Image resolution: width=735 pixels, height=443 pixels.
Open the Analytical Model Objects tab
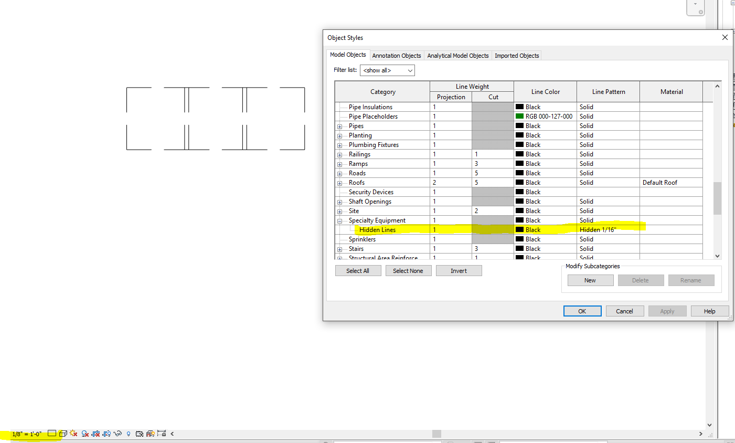[457, 55]
